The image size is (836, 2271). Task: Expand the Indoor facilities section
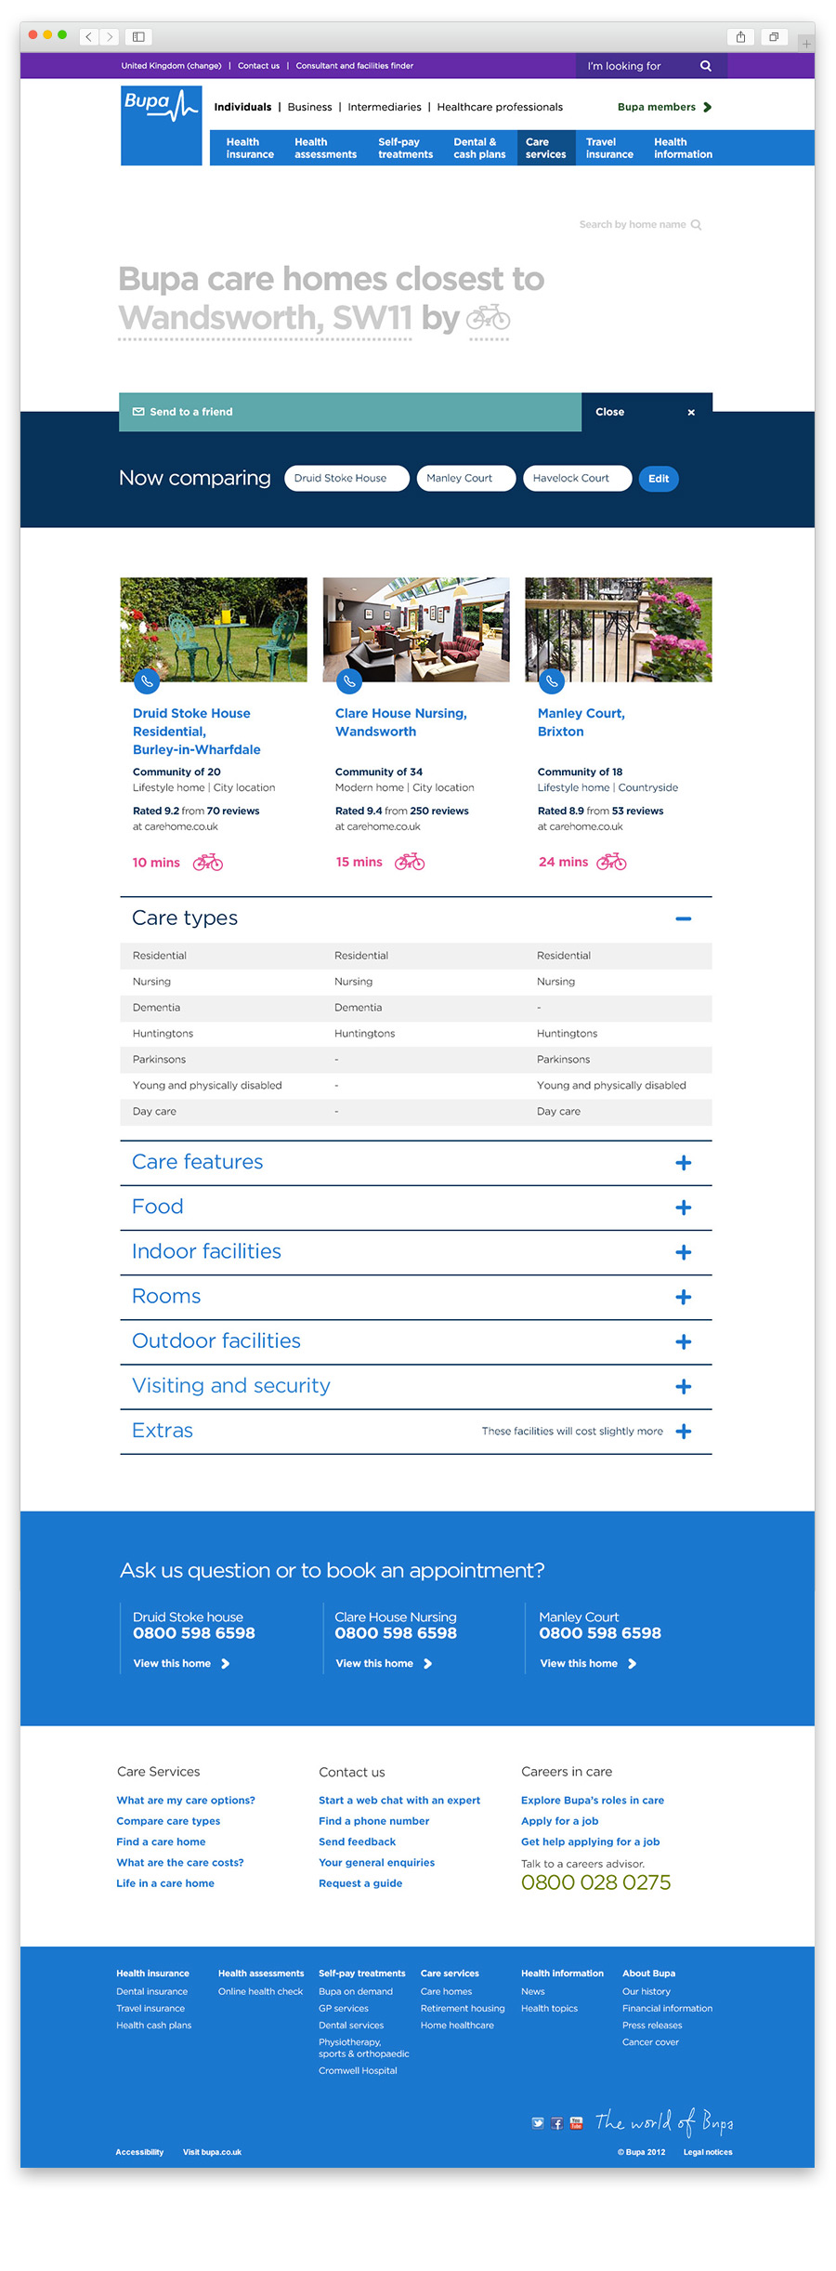click(x=684, y=1252)
